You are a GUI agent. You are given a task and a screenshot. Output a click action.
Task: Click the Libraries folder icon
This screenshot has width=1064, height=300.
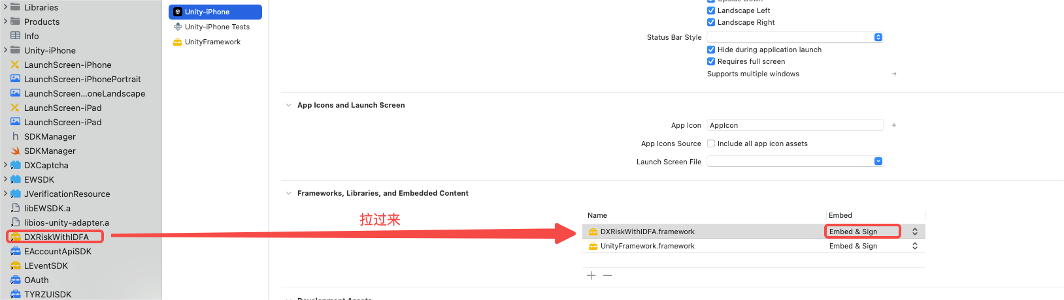(16, 7)
